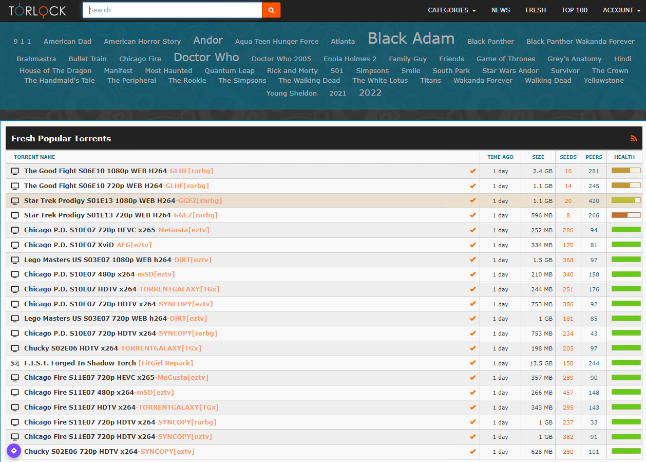The image size is (646, 462).
Task: Click TV icon beside Chicago Fire 480p
Action: point(15,393)
